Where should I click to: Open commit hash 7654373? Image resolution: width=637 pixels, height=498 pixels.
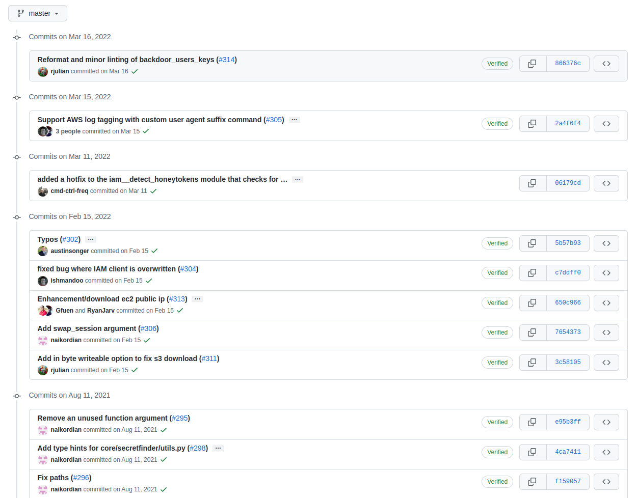[x=568, y=333]
